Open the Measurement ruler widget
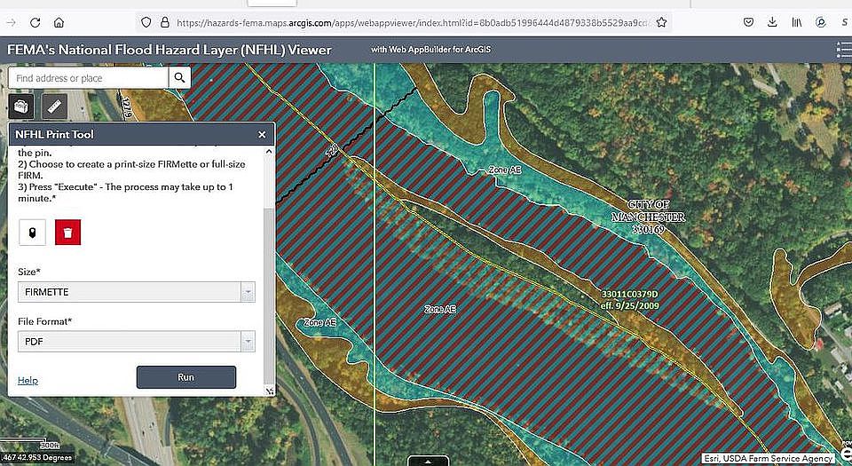This screenshot has width=852, height=466. (x=54, y=107)
